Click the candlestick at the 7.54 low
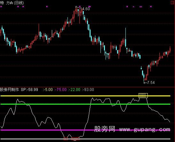 [x=144, y=78]
